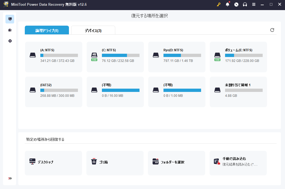This screenshot has height=189, width=285.
Task: Select the Ryo(D: NTFS) drive
Action: 177,57
